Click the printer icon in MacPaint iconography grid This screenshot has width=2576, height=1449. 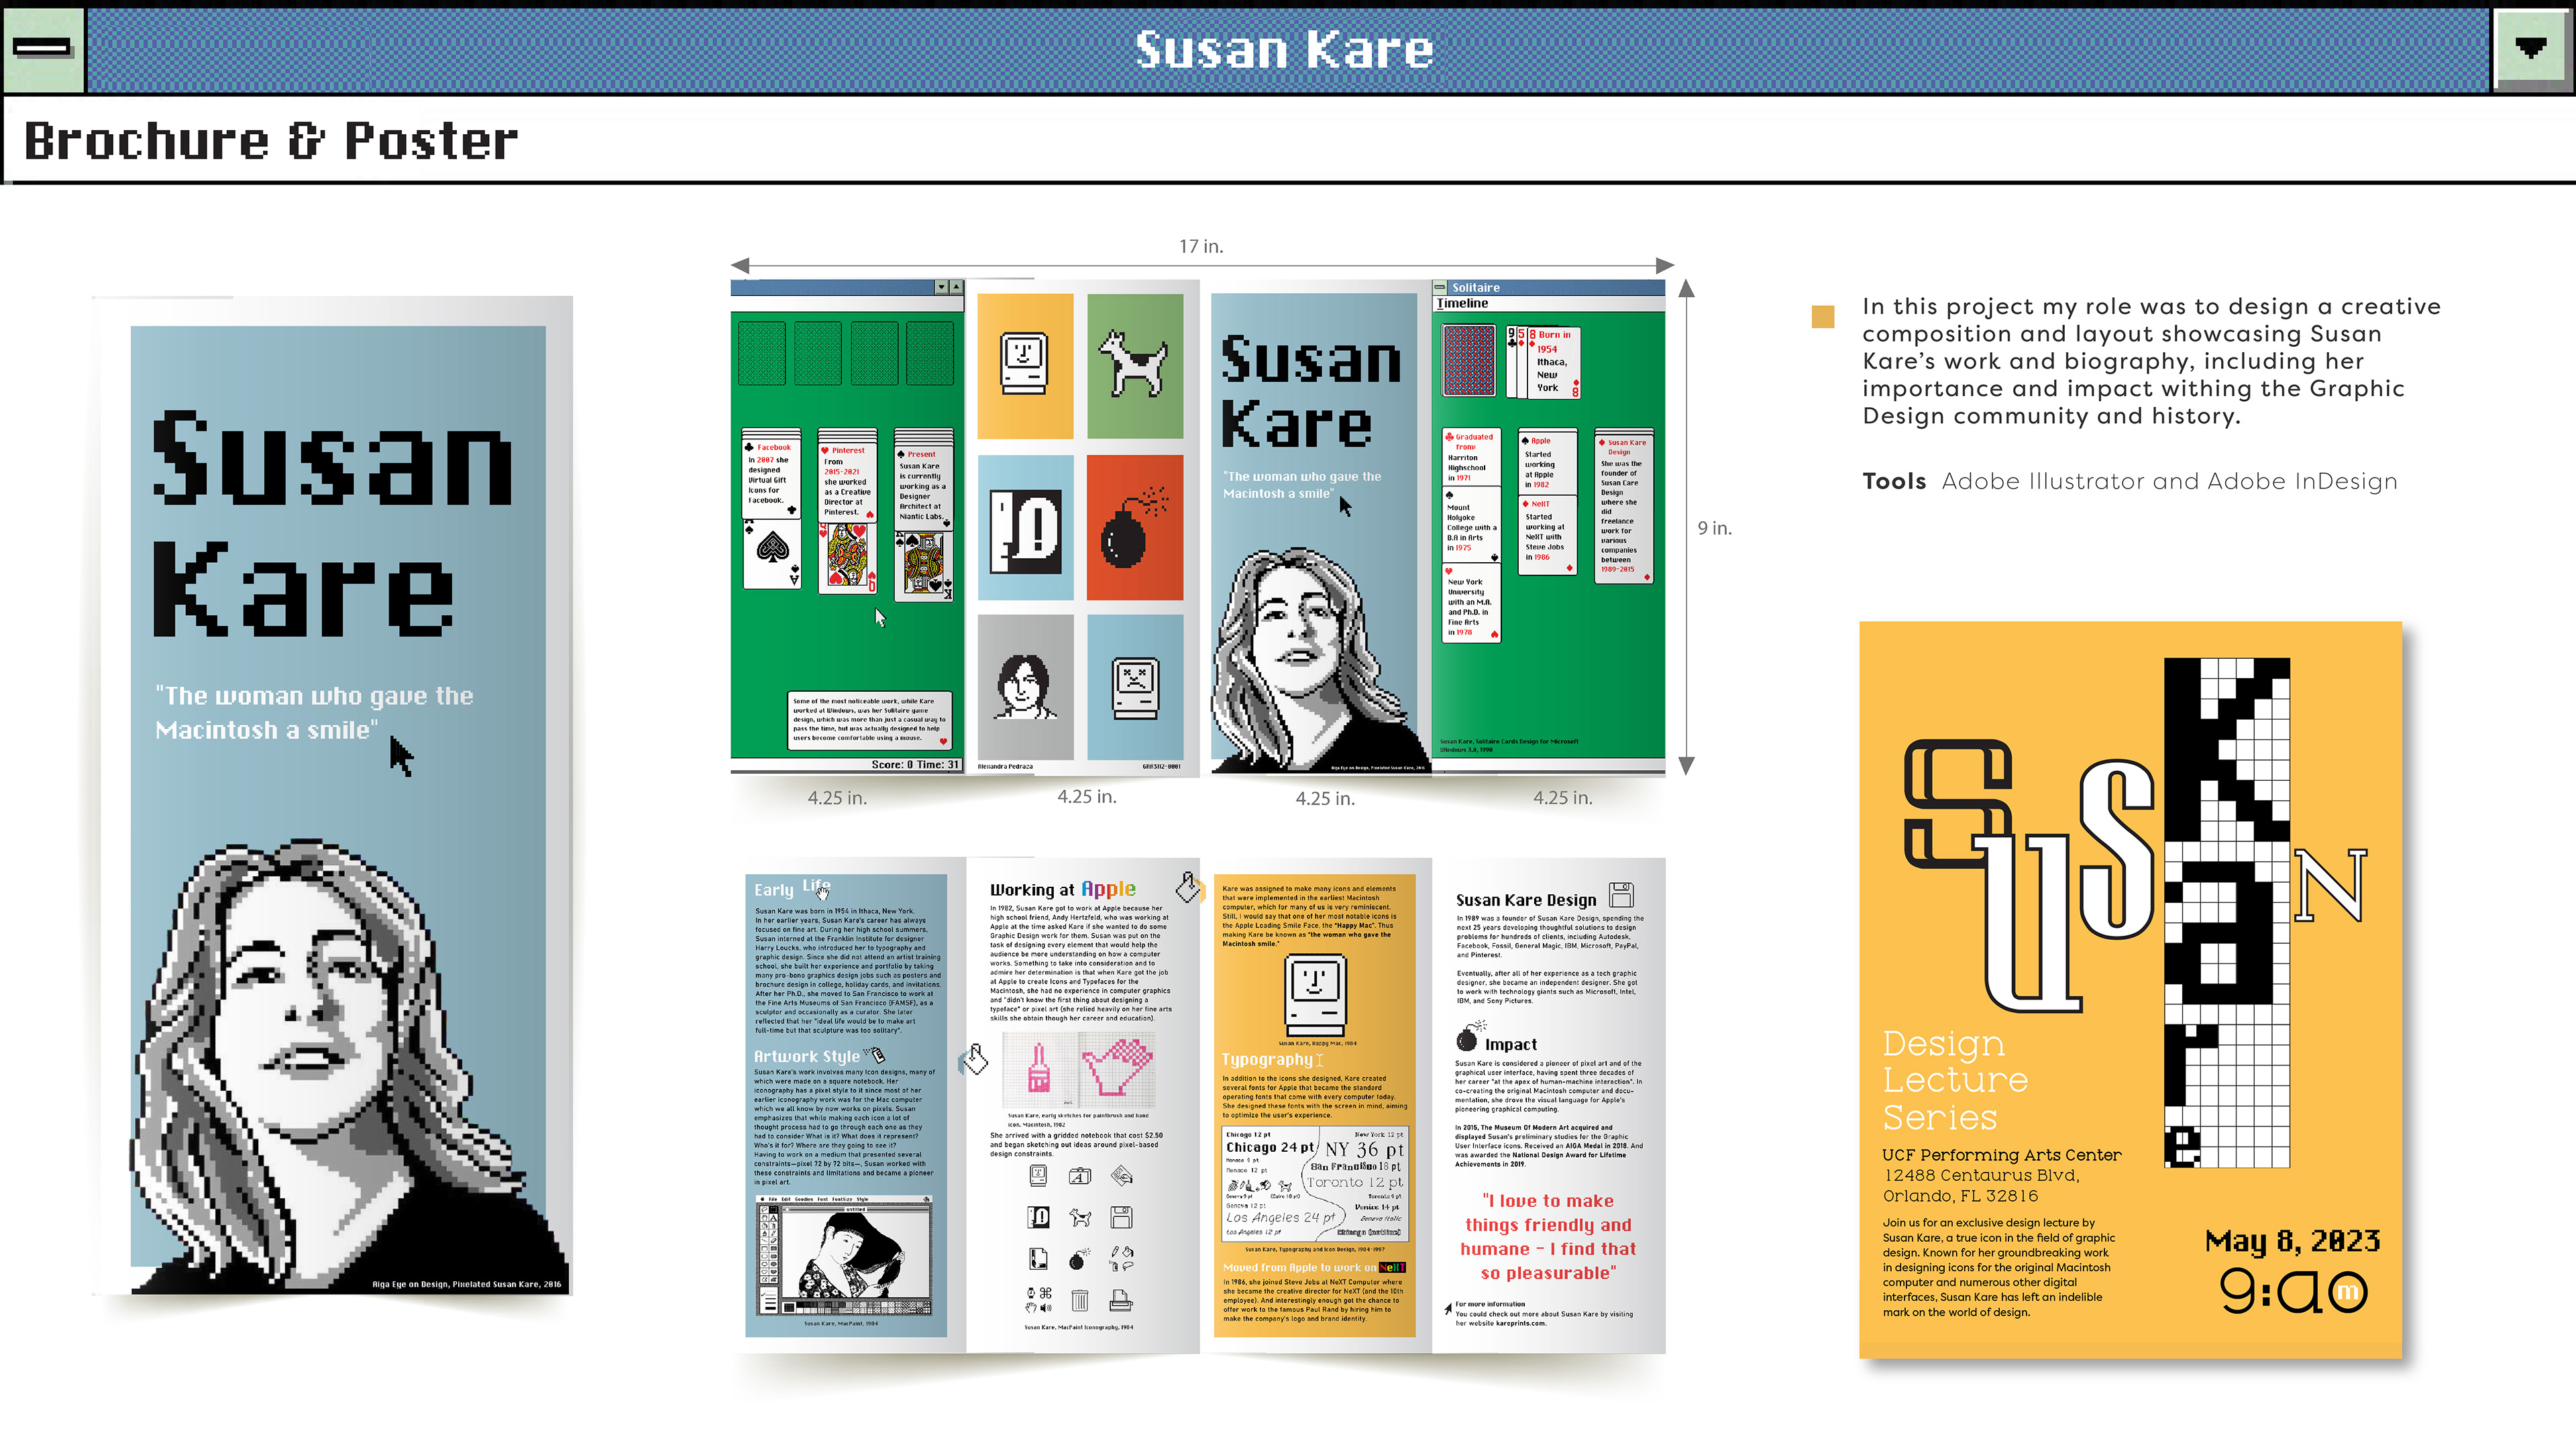coord(1121,1300)
